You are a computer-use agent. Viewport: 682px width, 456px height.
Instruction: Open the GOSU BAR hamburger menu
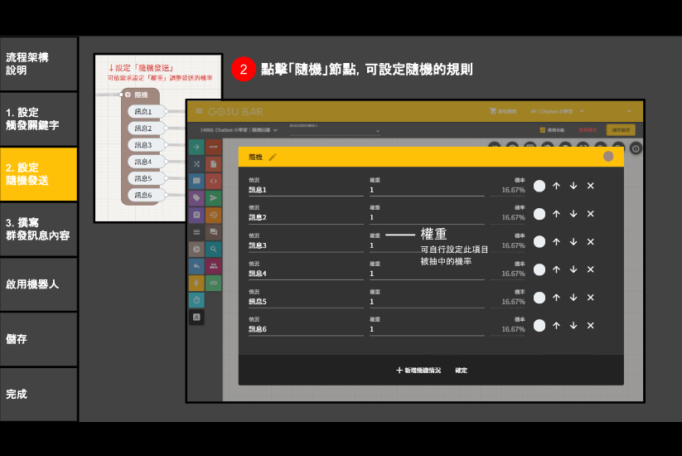199,111
